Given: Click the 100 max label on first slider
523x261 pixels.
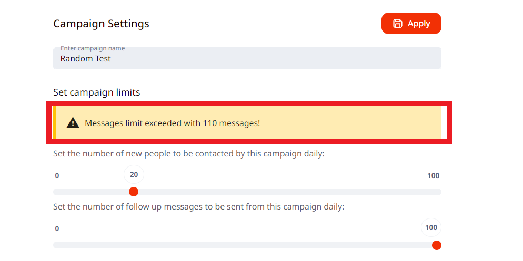Looking at the screenshot, I should pos(433,175).
